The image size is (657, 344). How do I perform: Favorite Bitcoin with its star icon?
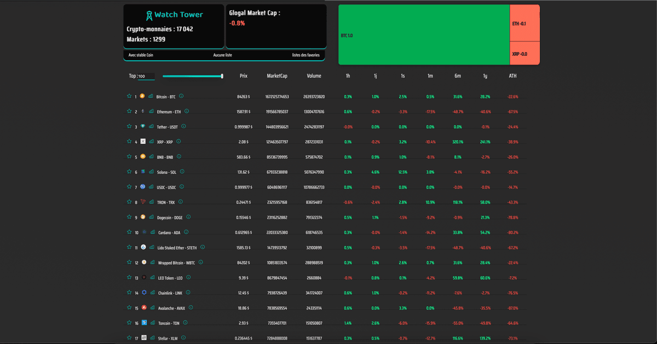[129, 96]
